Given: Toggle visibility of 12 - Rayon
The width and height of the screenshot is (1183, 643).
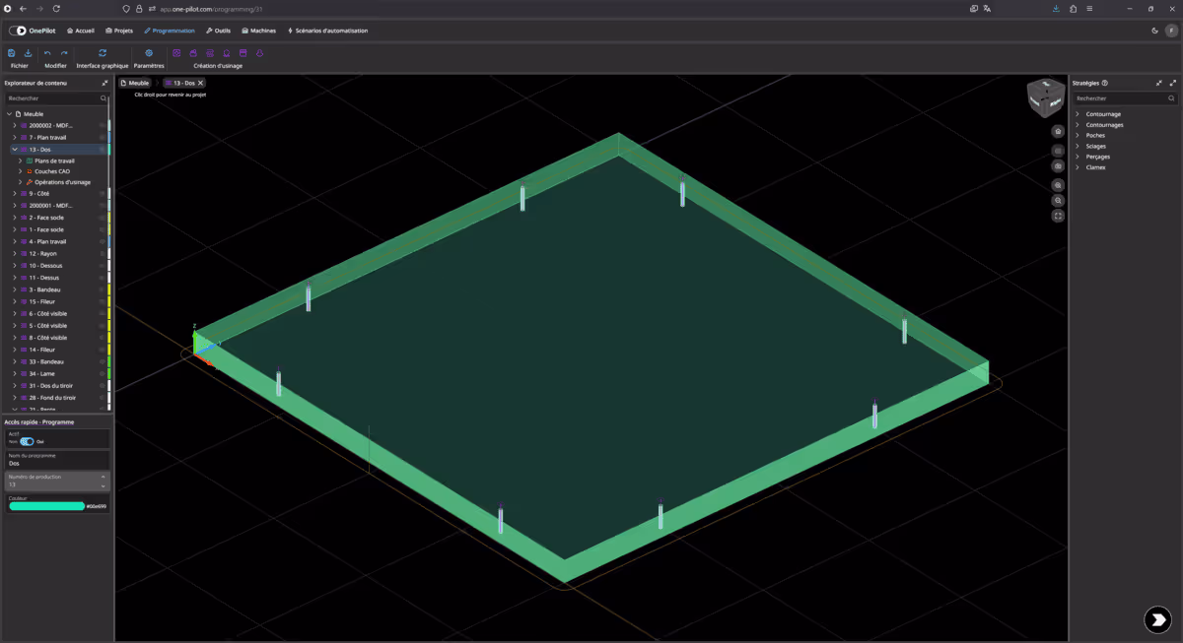Looking at the screenshot, I should click(102, 253).
